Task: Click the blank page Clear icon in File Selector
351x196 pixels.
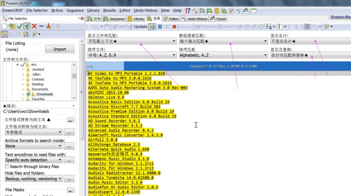Action: (x=4, y=26)
